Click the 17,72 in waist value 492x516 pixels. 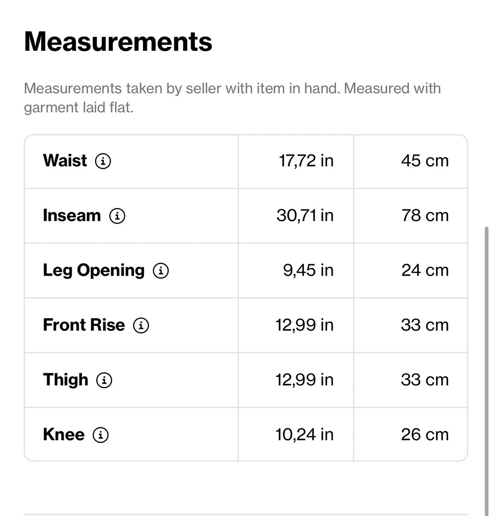(306, 161)
